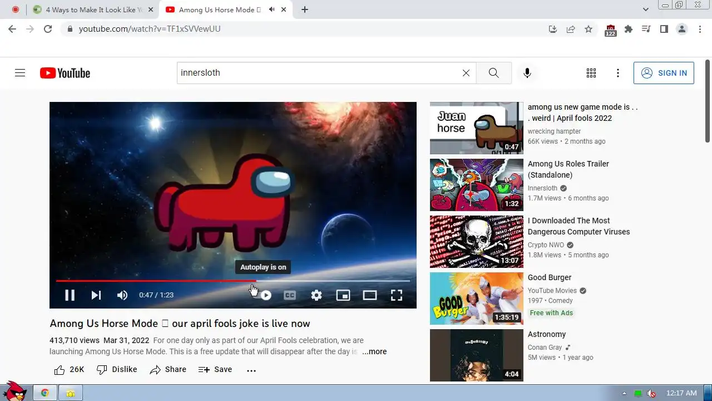Pause the video
The height and width of the screenshot is (401, 712).
70,295
